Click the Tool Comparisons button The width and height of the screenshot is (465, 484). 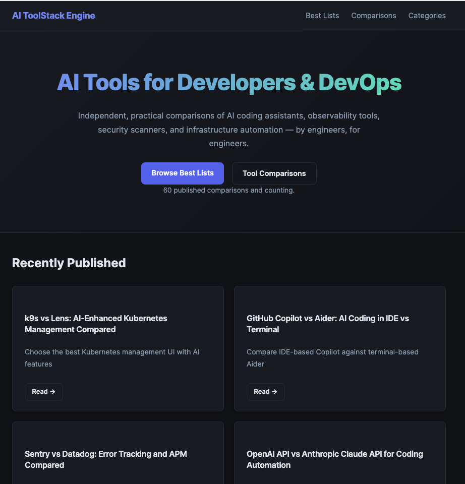pyautogui.click(x=274, y=173)
